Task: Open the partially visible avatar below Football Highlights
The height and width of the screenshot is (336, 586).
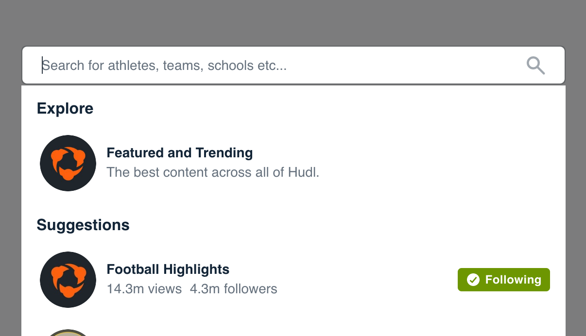Action: pyautogui.click(x=68, y=333)
